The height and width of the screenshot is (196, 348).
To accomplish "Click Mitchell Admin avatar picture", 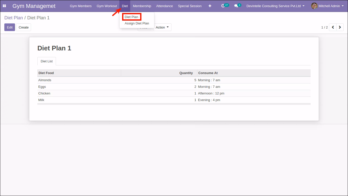I will (314, 6).
